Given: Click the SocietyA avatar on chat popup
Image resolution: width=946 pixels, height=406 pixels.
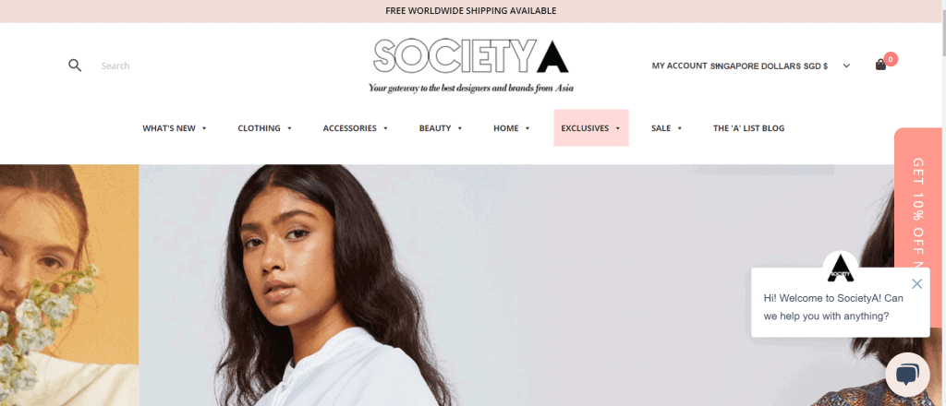Looking at the screenshot, I should (x=841, y=267).
